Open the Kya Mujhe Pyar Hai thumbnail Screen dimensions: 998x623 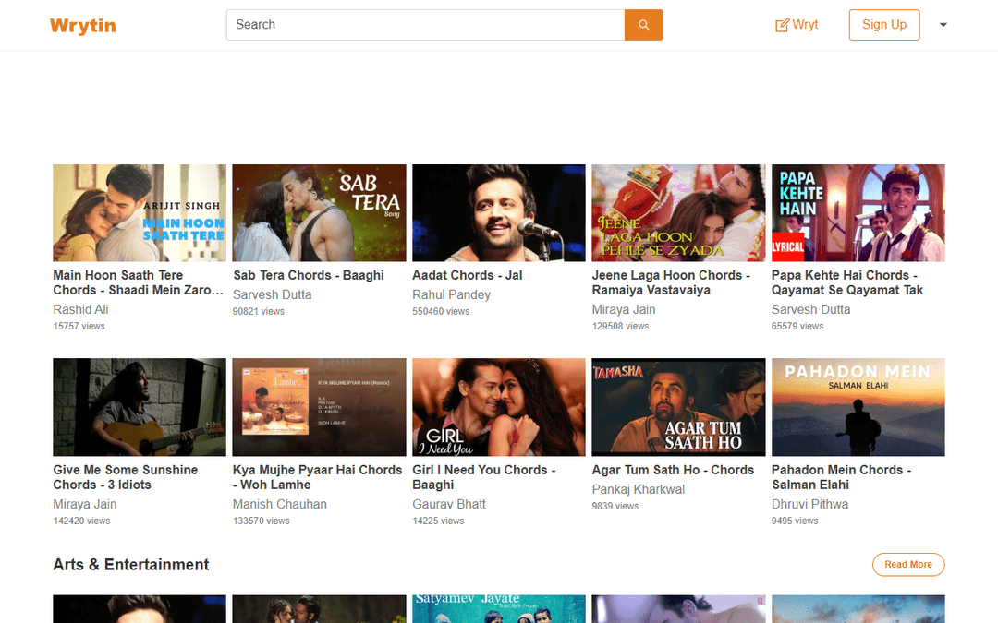point(319,407)
